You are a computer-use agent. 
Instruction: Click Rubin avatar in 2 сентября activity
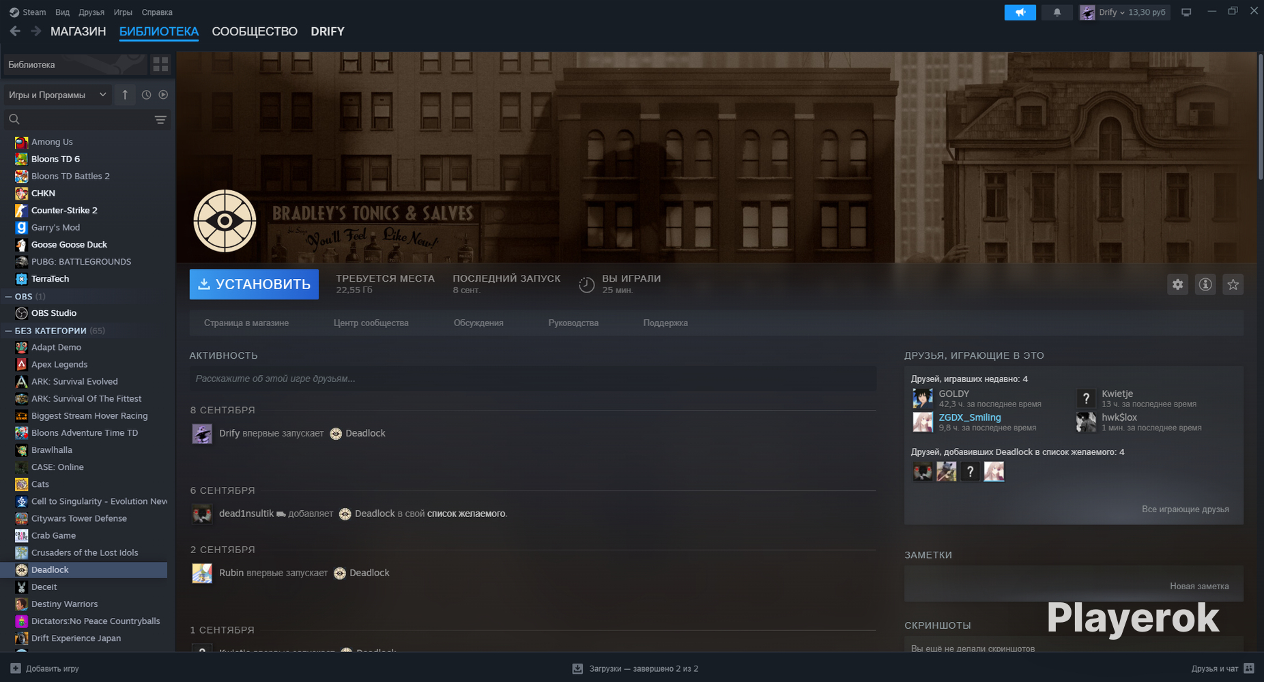pos(202,573)
